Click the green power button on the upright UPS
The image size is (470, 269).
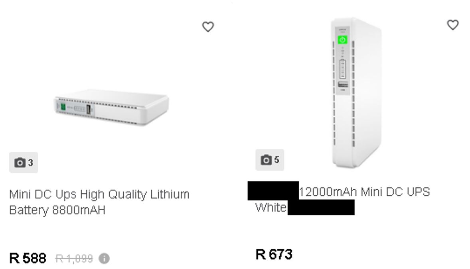tap(343, 40)
